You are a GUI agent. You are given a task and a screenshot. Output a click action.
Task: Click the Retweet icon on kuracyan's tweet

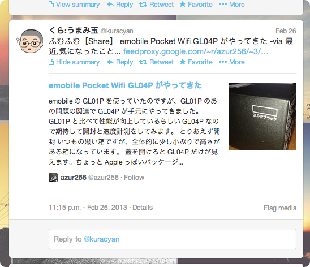pos(143,62)
